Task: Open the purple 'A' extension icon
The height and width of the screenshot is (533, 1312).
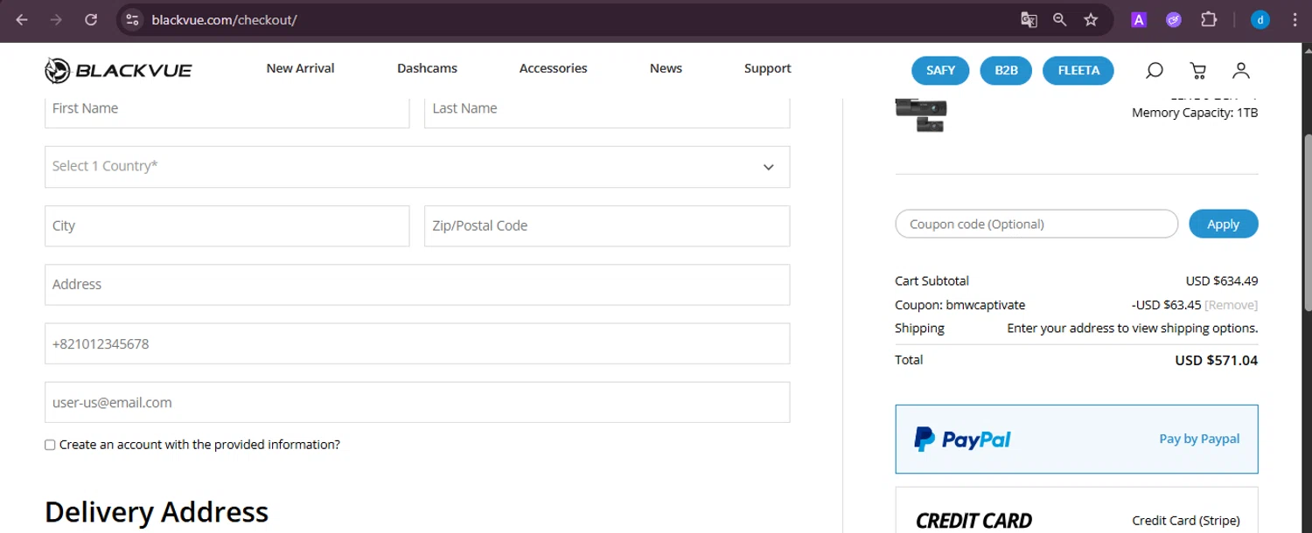Action: click(x=1139, y=19)
